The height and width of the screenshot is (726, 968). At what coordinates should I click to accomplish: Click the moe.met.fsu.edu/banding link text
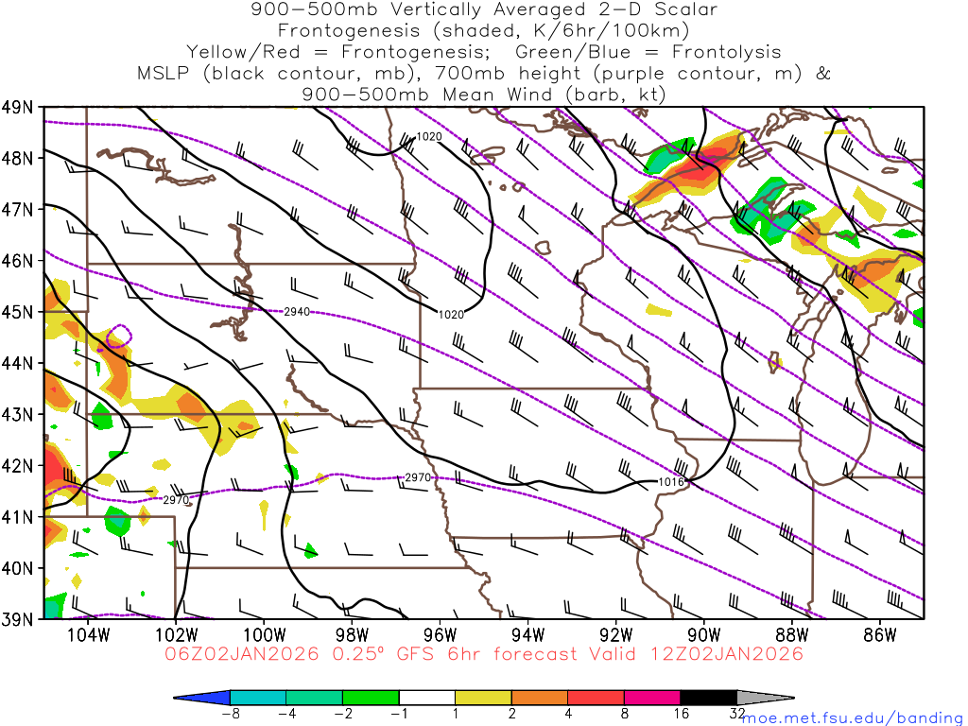[852, 717]
